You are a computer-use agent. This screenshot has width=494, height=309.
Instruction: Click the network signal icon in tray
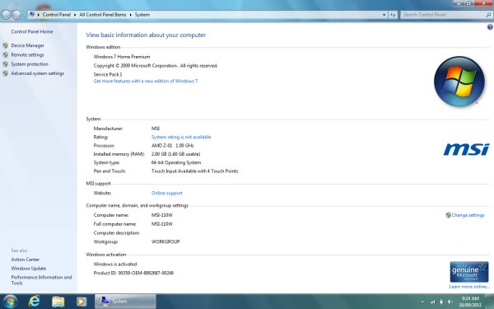(432, 302)
